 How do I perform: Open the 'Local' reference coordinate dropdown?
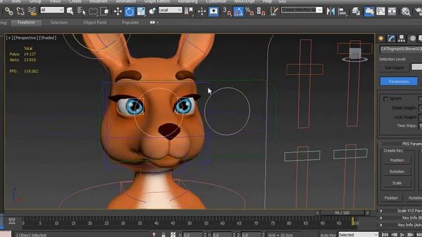pyautogui.click(x=170, y=10)
